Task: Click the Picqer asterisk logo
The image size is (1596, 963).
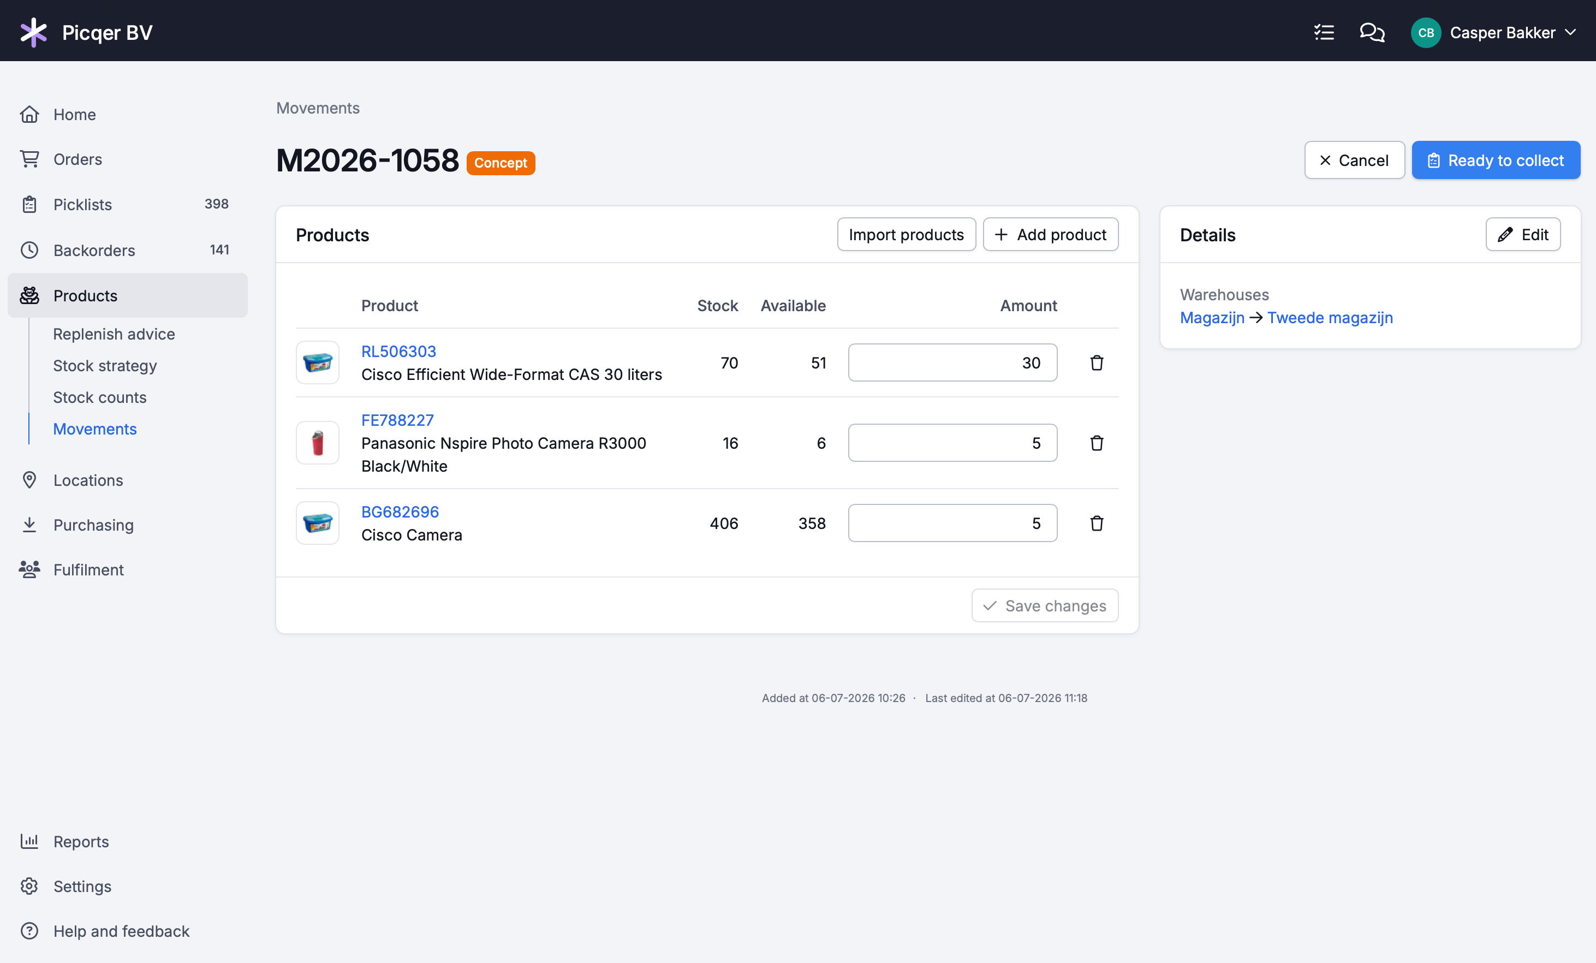Action: (x=33, y=32)
